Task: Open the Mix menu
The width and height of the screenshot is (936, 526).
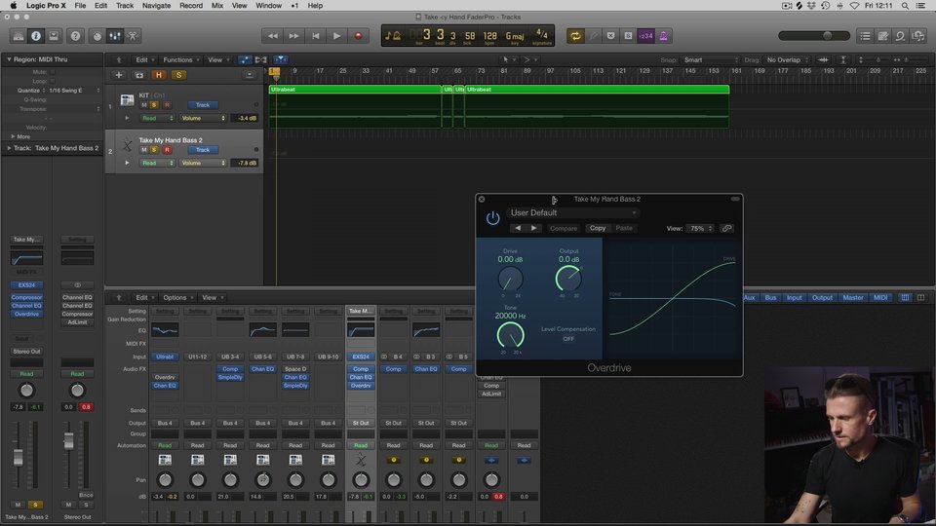Action: [x=217, y=6]
